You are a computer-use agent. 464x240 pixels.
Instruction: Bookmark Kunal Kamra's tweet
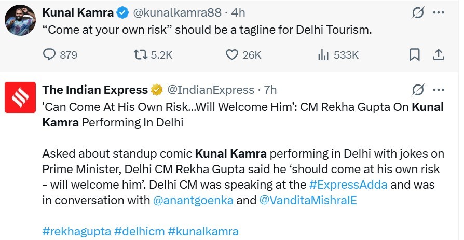coord(415,54)
